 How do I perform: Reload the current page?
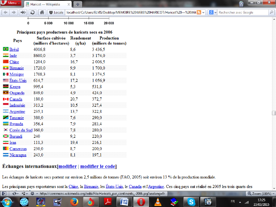point(32,12)
